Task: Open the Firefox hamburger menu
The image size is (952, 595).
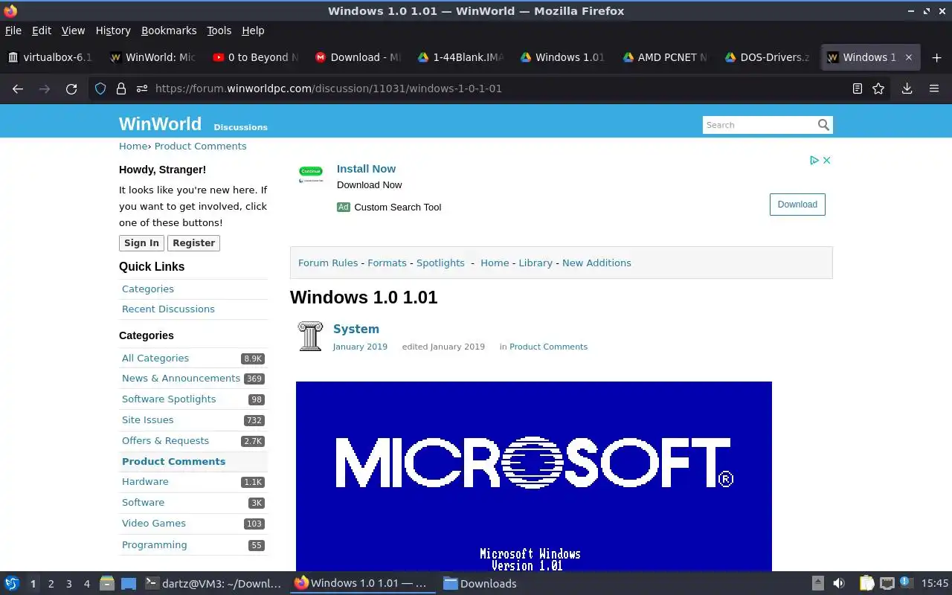Action: [x=934, y=89]
